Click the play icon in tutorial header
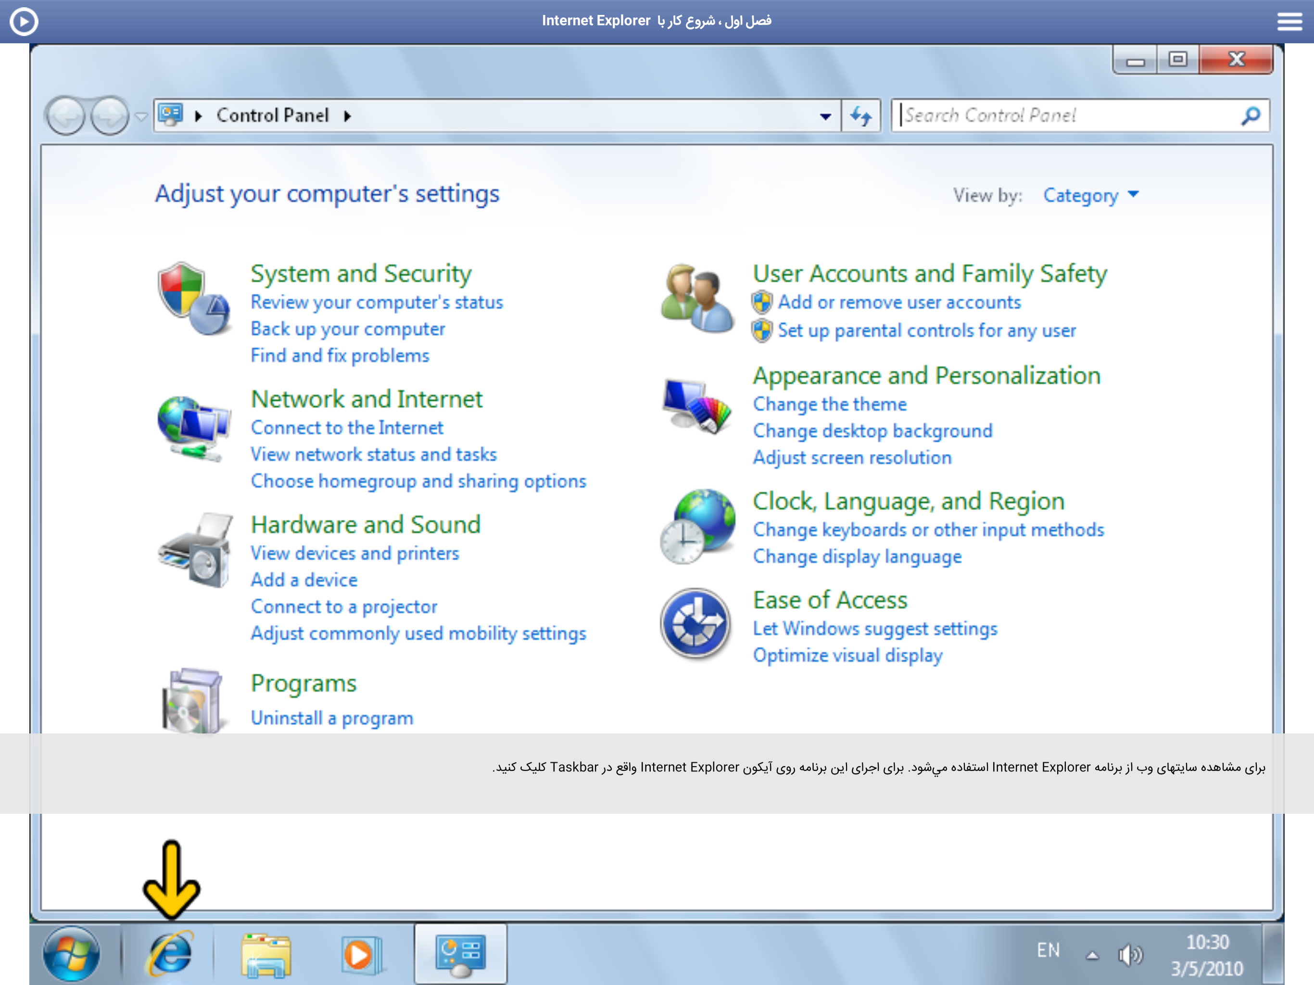1314x985 pixels. 24,21
